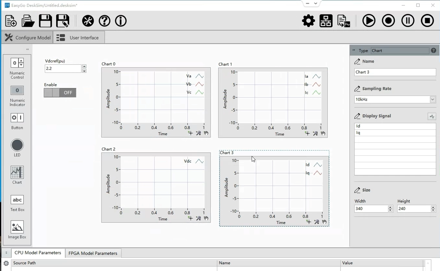Create a new file from the toolbar
The image size is (440, 271).
(11, 21)
